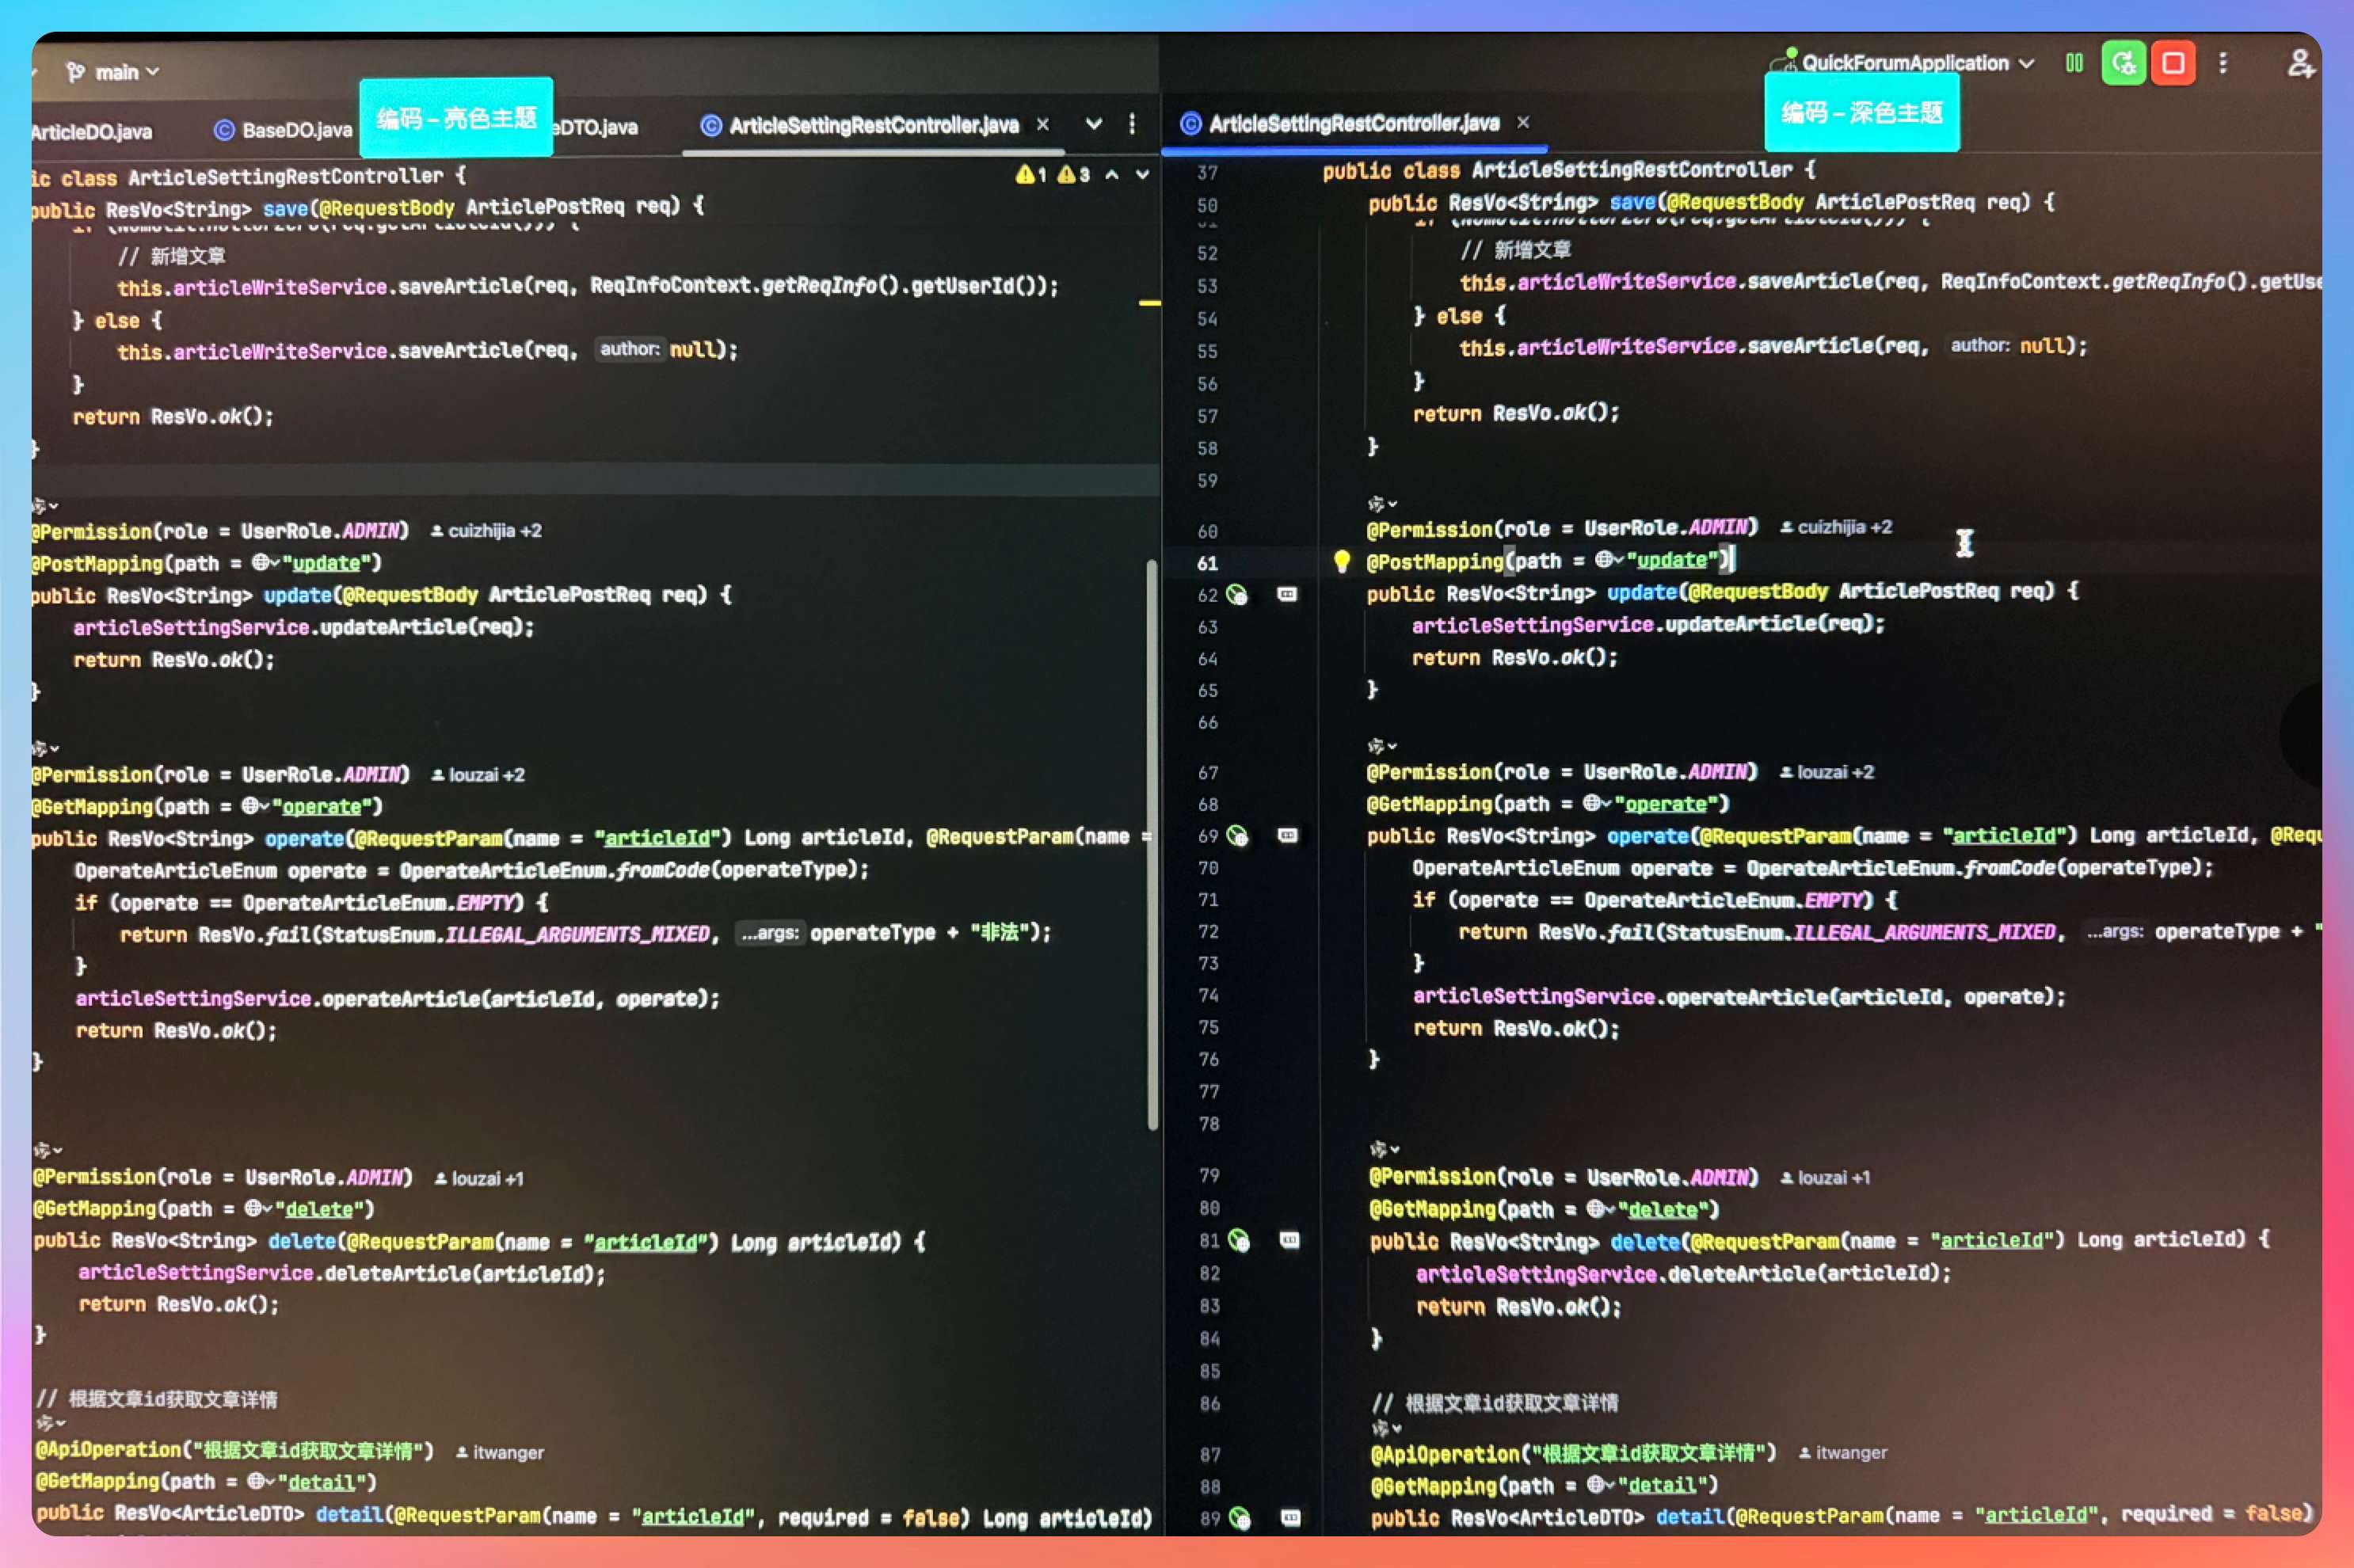Open the Code With Me add-user icon
This screenshot has width=2354, height=1568.
tap(2299, 64)
